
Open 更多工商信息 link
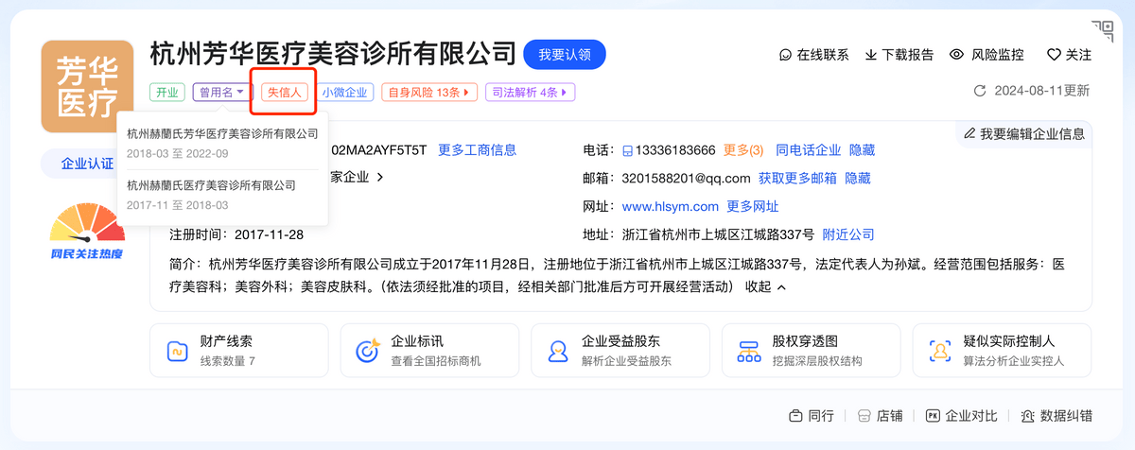pyautogui.click(x=477, y=149)
